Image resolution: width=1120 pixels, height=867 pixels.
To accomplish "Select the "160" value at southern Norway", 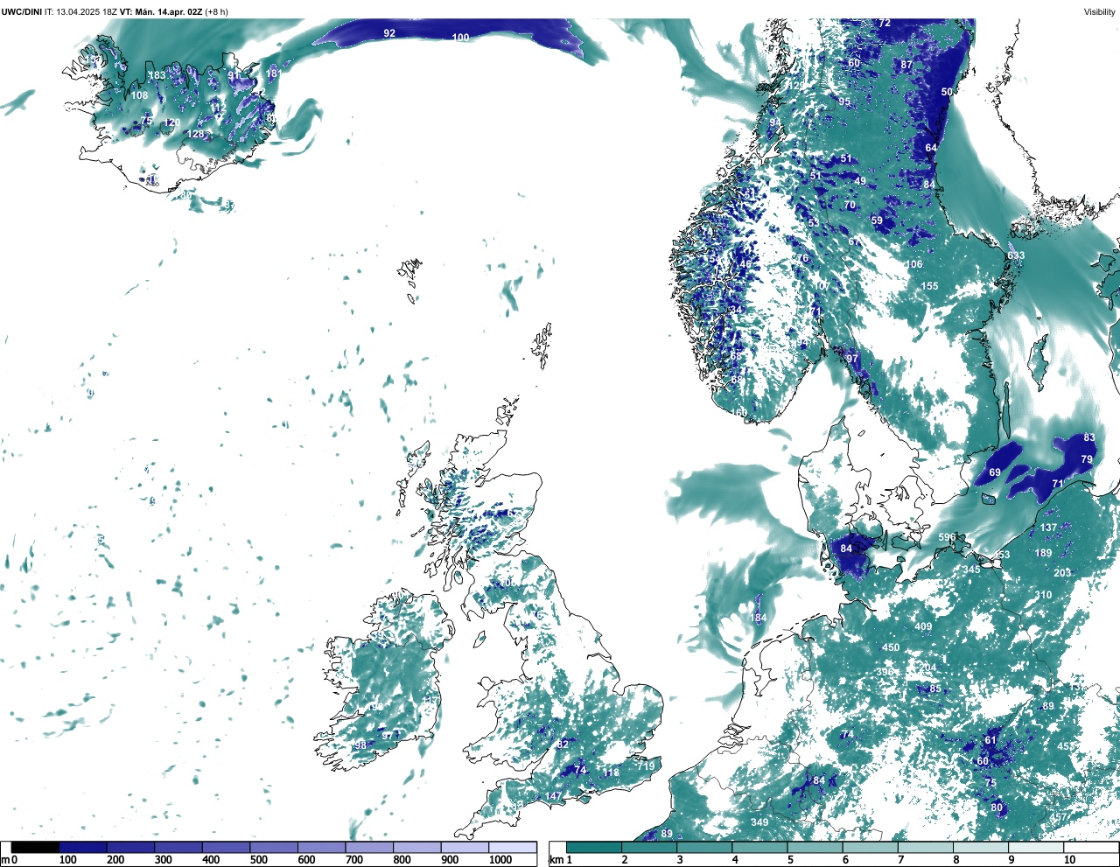I will (x=739, y=412).
